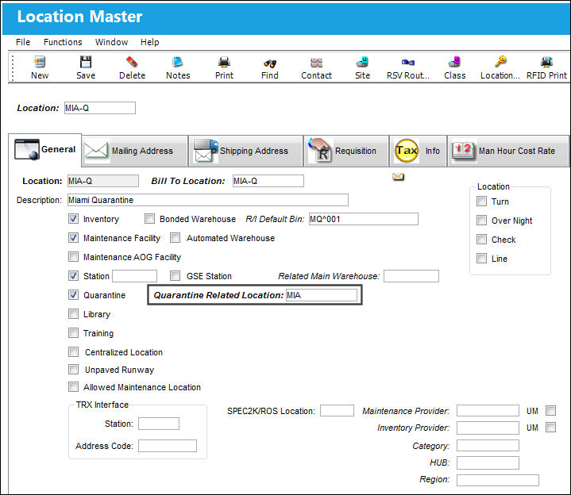Screen dimensions: 571x495
Task: Click the Print toolbar icon
Action: coord(224,62)
